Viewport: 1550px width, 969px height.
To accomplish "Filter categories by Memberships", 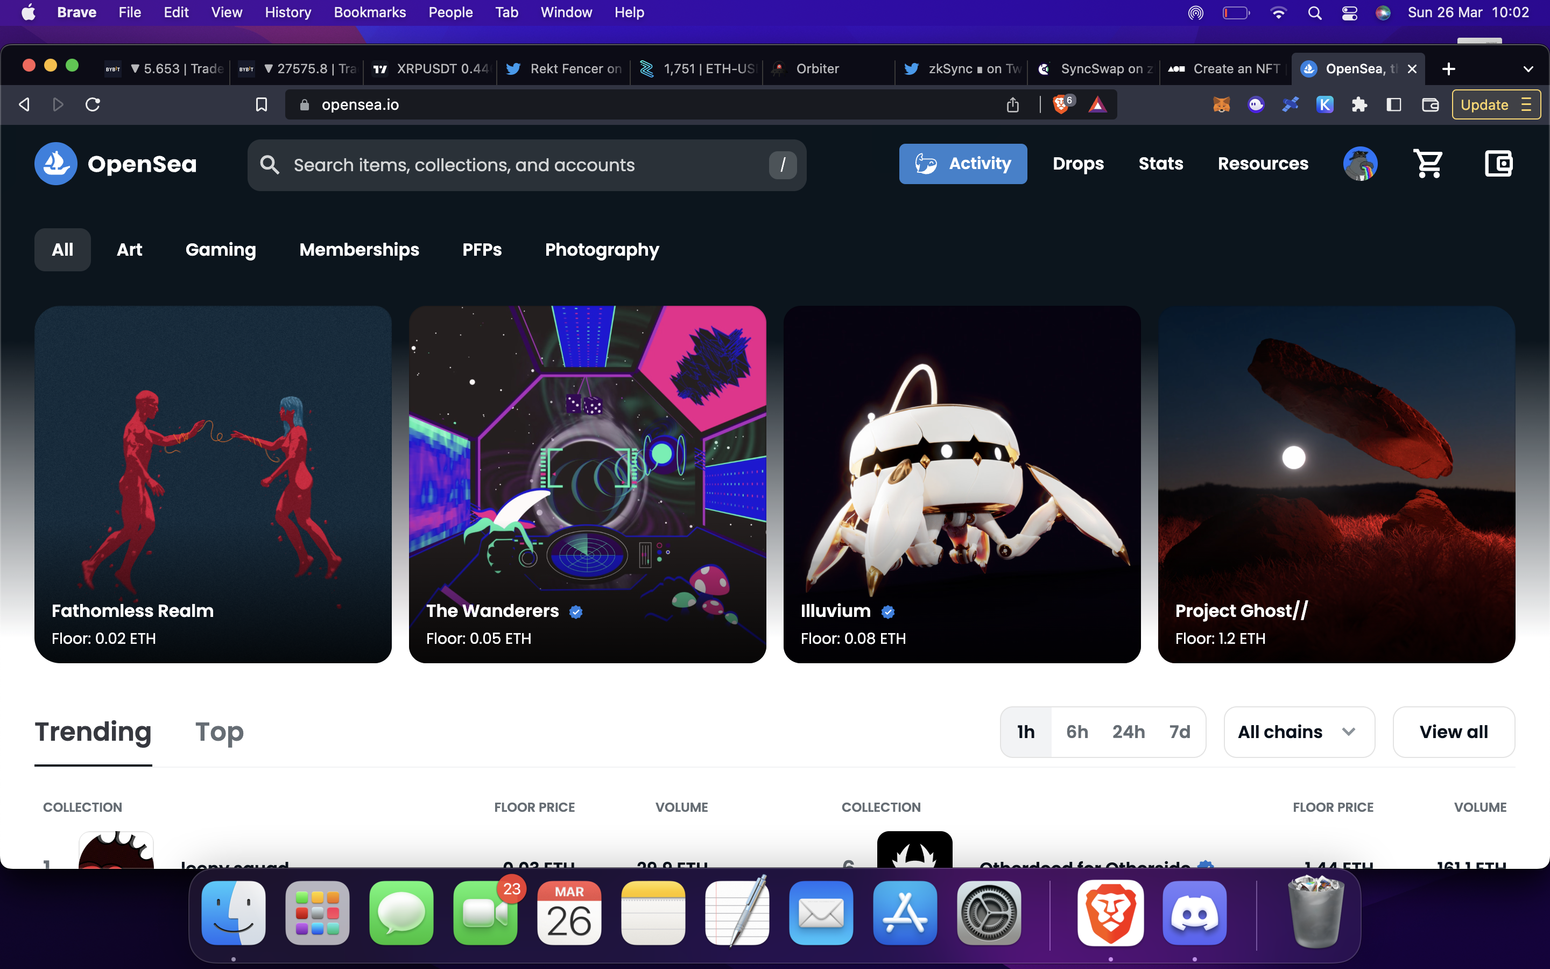I will click(360, 249).
